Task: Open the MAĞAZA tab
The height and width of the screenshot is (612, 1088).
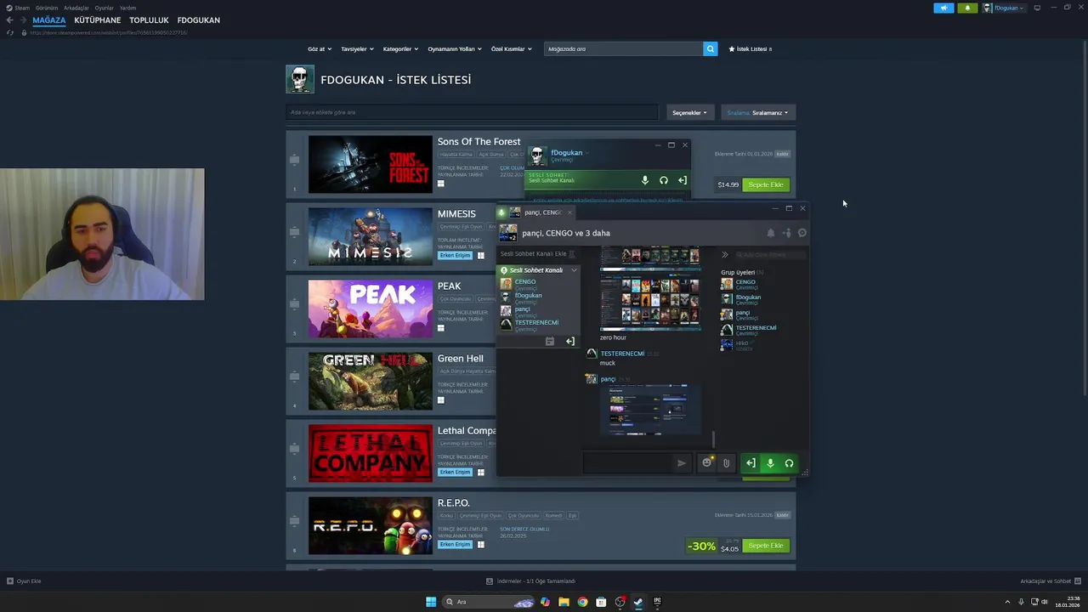Action: (x=48, y=20)
